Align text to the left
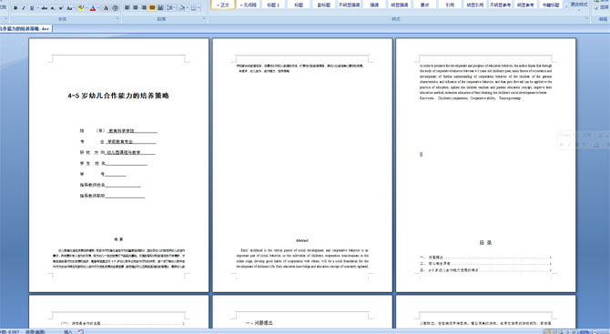This screenshot has width=610, height=334. pyautogui.click(x=127, y=8)
